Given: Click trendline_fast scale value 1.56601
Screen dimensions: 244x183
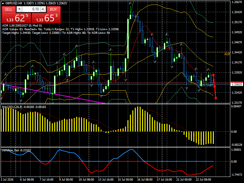Looking at the screenshot, I should pos(236,150).
